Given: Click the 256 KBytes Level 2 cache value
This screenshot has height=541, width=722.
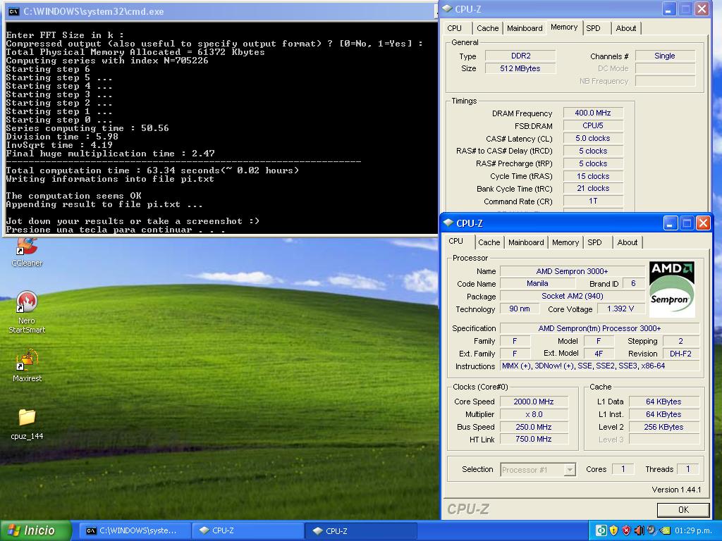Looking at the screenshot, I should [x=663, y=427].
